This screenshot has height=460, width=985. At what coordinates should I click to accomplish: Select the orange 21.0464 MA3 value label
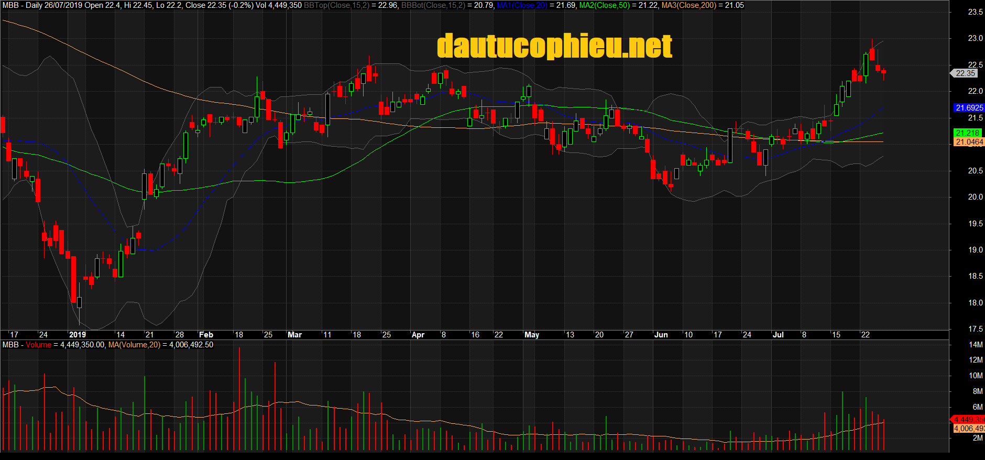coord(969,142)
